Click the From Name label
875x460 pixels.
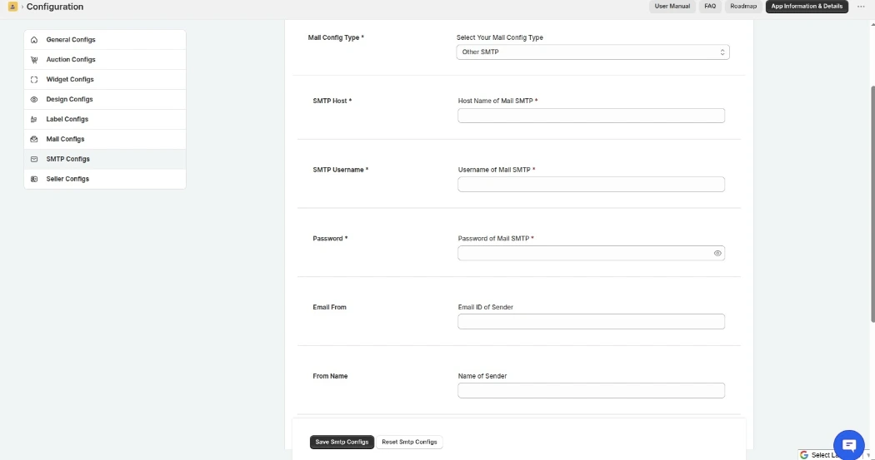click(330, 377)
